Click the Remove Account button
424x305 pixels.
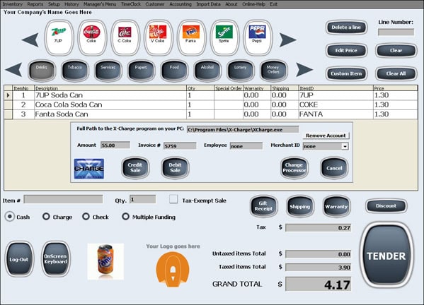click(x=326, y=136)
